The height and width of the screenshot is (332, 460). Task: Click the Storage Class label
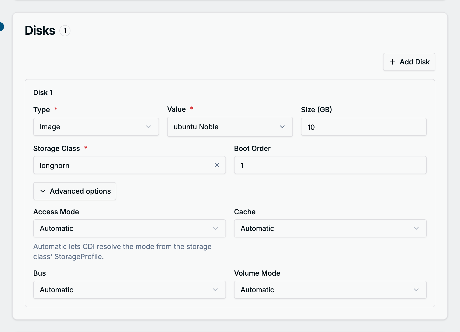click(x=57, y=148)
